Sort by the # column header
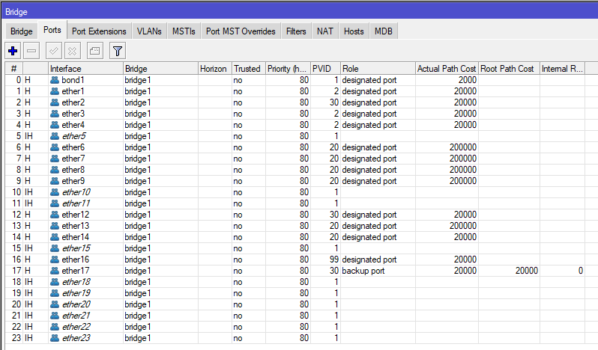Screen dimensions: 598x350 [x=14, y=69]
